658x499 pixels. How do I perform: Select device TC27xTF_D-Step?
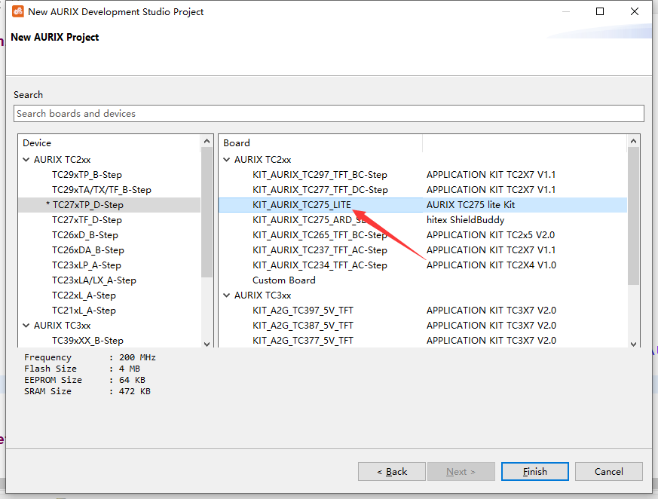click(x=87, y=220)
